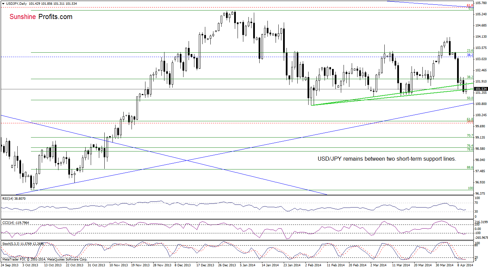Click the green 50.0 Fibonacci level label

470,98
